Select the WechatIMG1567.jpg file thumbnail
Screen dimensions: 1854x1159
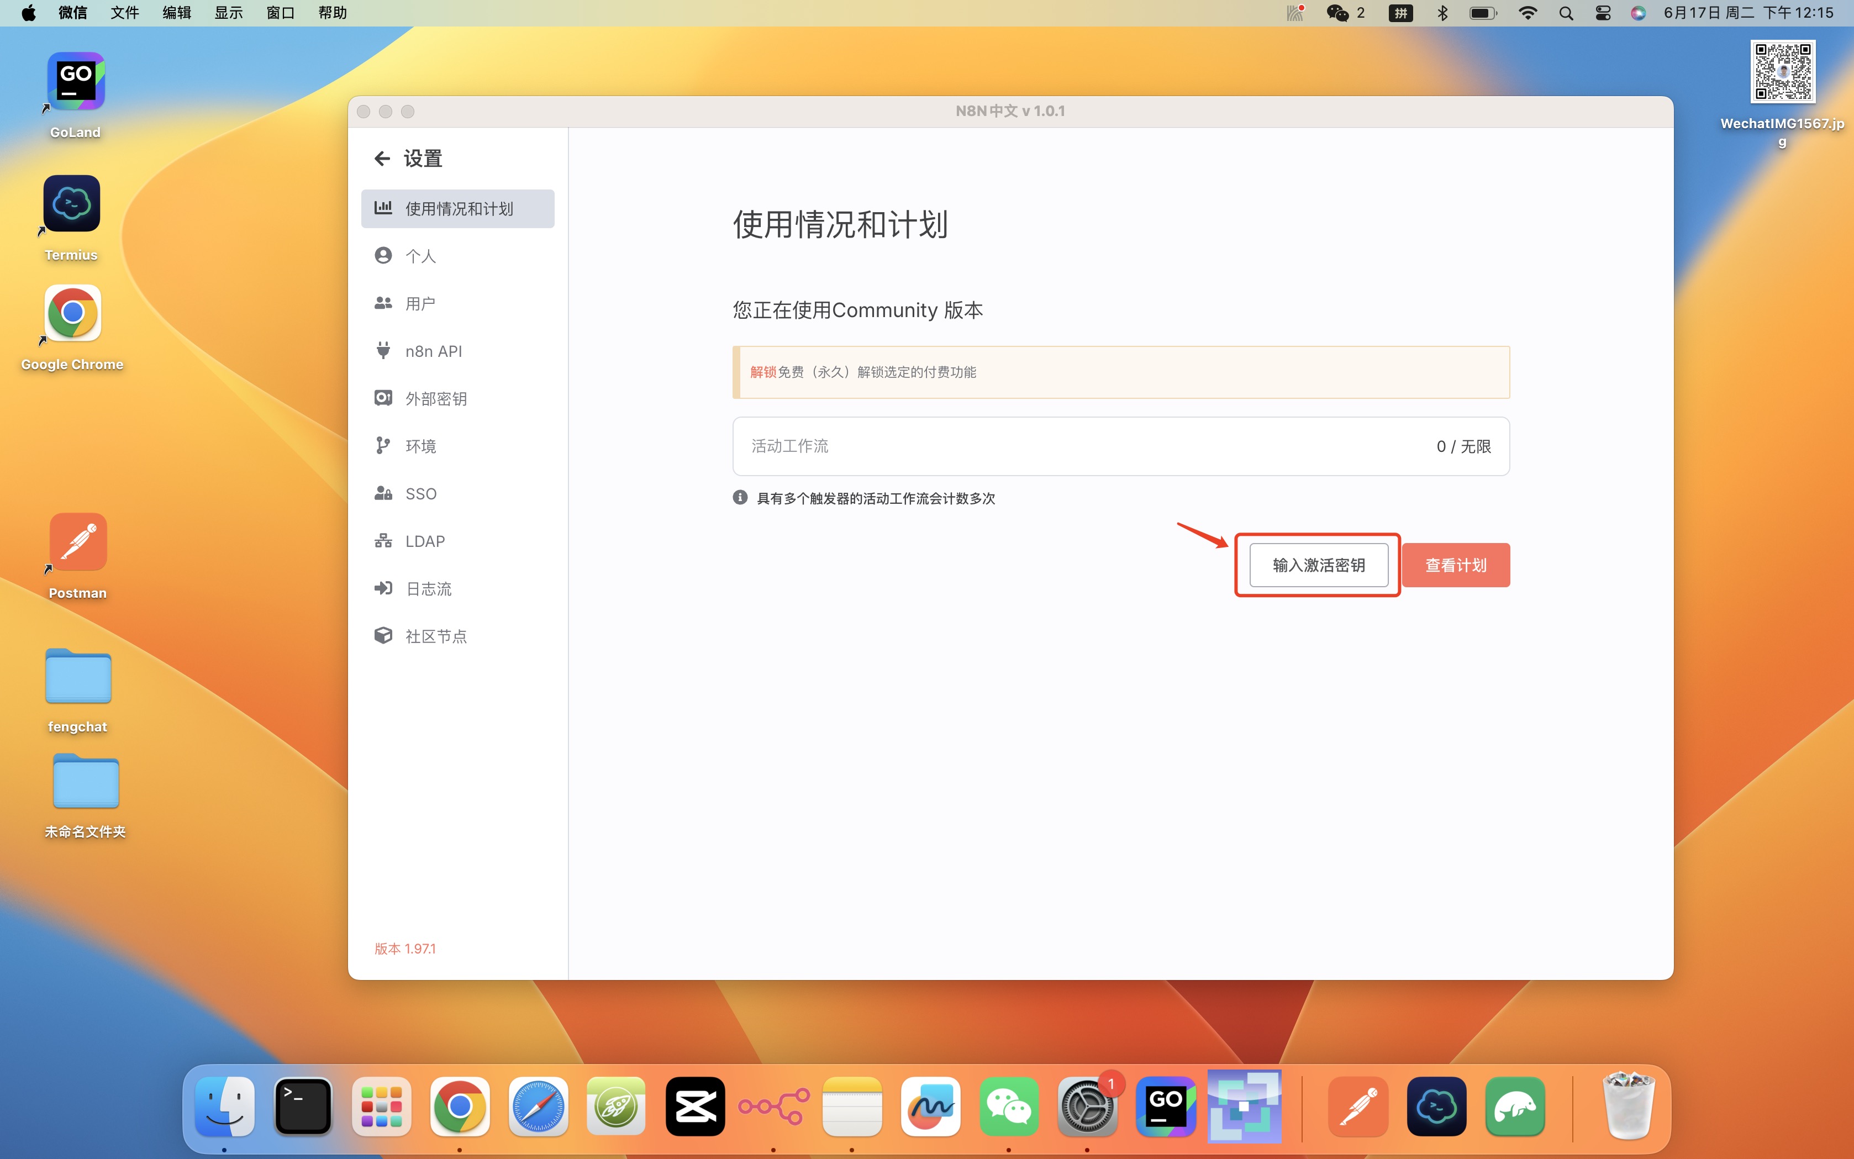coord(1782,71)
